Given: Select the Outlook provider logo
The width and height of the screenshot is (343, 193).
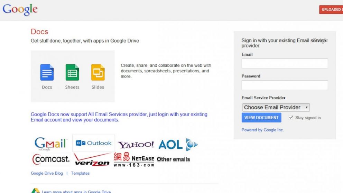Looking at the screenshot, I should point(94,143).
